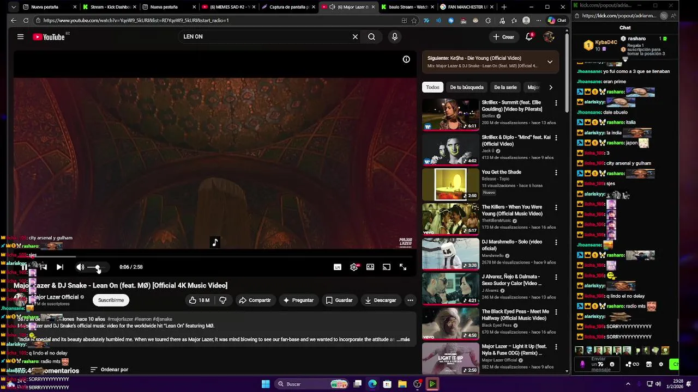Open Copilot Chat button in browser
The width and height of the screenshot is (698, 392).
557,20
